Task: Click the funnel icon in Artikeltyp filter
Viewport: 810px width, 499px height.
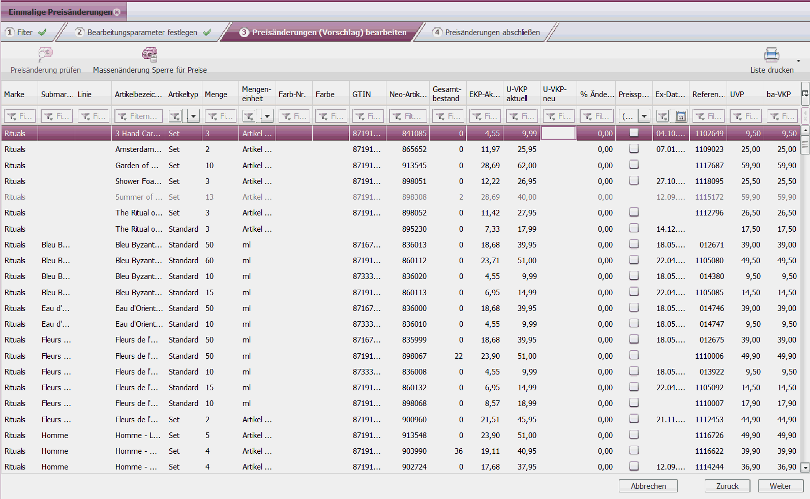Action: [x=175, y=116]
